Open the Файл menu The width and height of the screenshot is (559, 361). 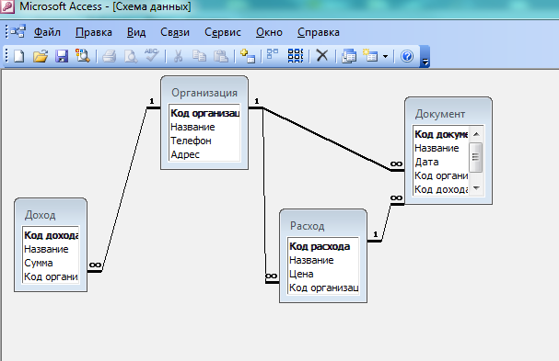[47, 32]
